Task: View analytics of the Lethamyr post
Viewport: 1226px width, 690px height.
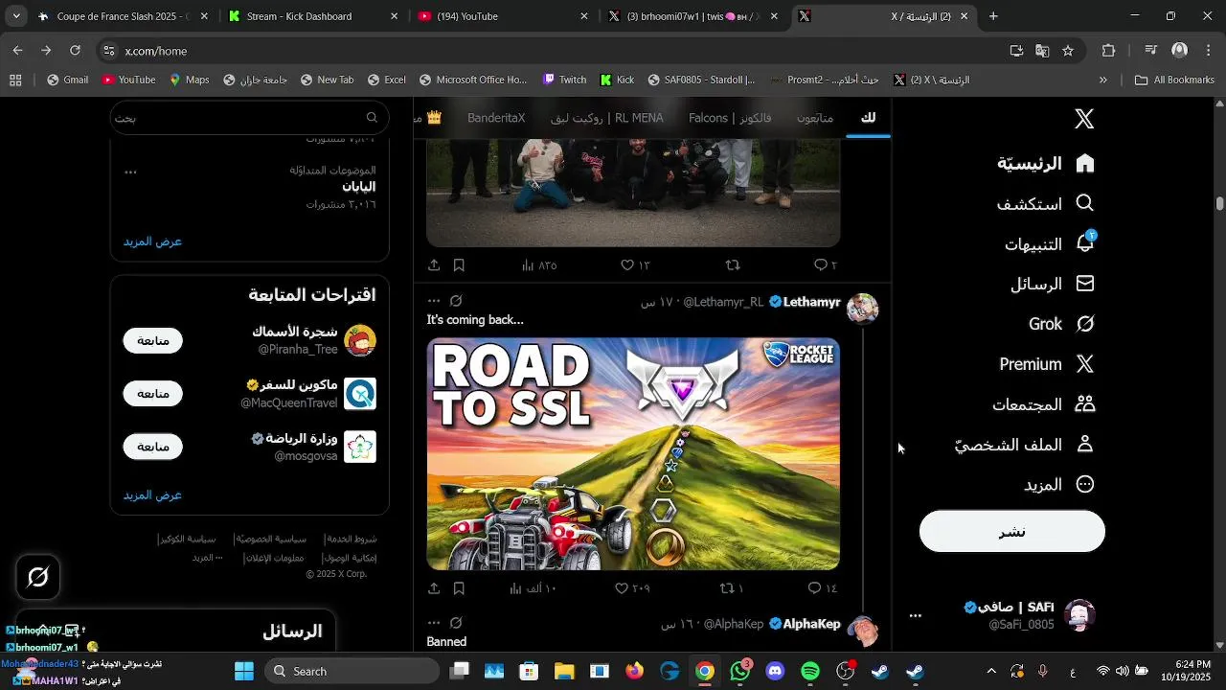Action: tap(533, 588)
